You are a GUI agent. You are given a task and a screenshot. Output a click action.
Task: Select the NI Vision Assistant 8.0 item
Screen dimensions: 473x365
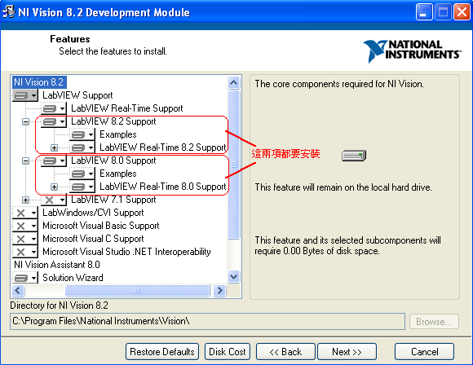coord(57,265)
